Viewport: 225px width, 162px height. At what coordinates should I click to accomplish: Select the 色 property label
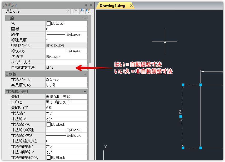[28, 23]
